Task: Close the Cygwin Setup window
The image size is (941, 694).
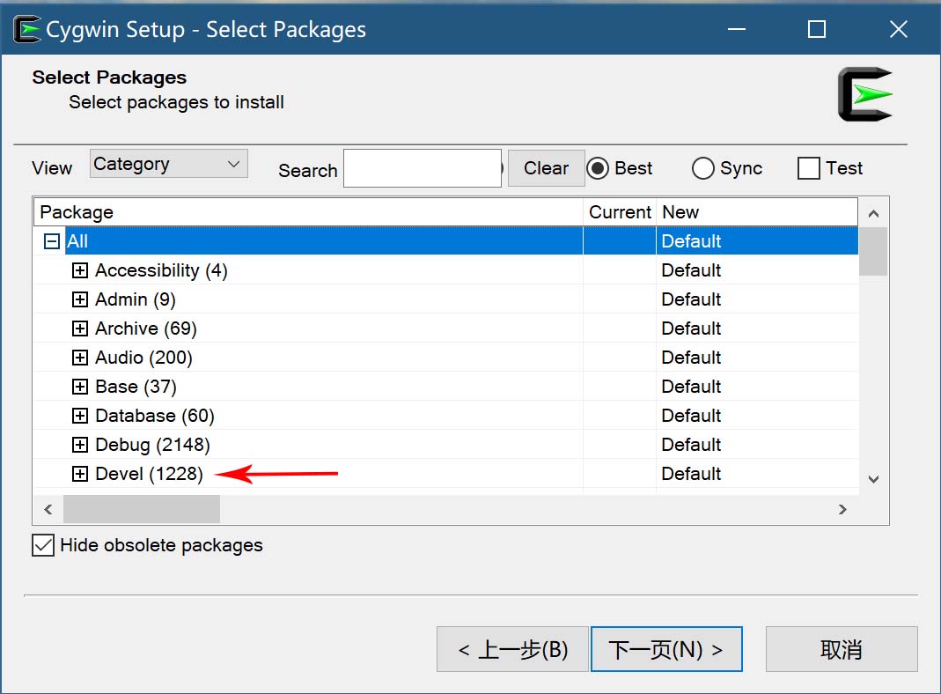Action: (x=899, y=29)
